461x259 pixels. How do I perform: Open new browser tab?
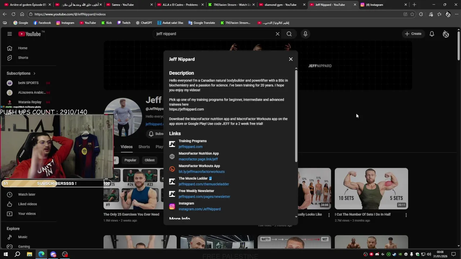(414, 5)
